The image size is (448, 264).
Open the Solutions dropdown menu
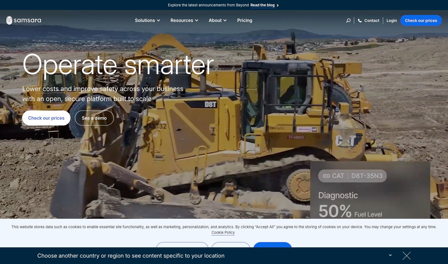147,20
